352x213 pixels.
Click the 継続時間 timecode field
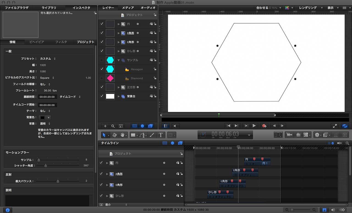pyautogui.click(x=48, y=97)
